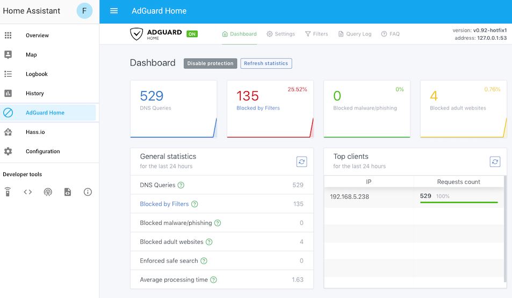Open the FAQ tab
The image size is (512, 298).
(391, 34)
